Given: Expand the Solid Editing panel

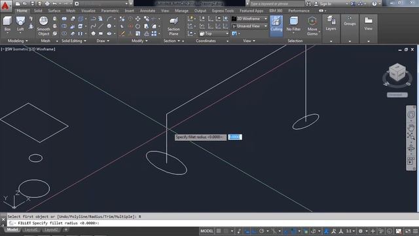Looking at the screenshot, I should click(x=74, y=41).
